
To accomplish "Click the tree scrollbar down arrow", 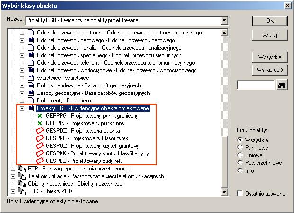I will 224,192.
